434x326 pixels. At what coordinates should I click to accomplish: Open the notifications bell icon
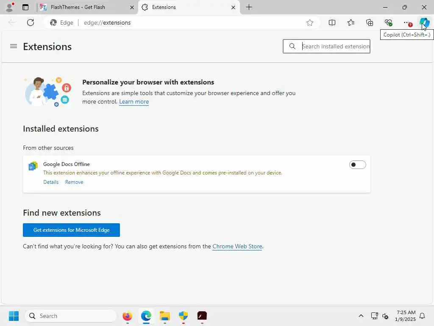click(x=423, y=316)
